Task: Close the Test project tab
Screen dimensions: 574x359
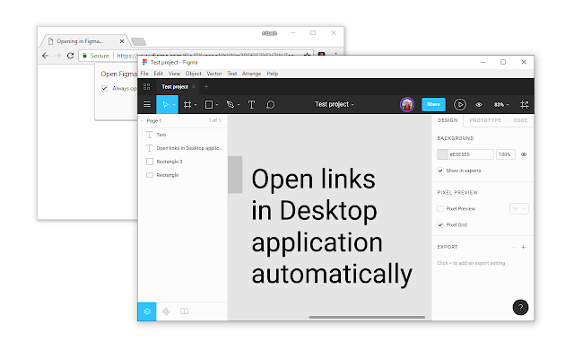Action: coord(194,87)
